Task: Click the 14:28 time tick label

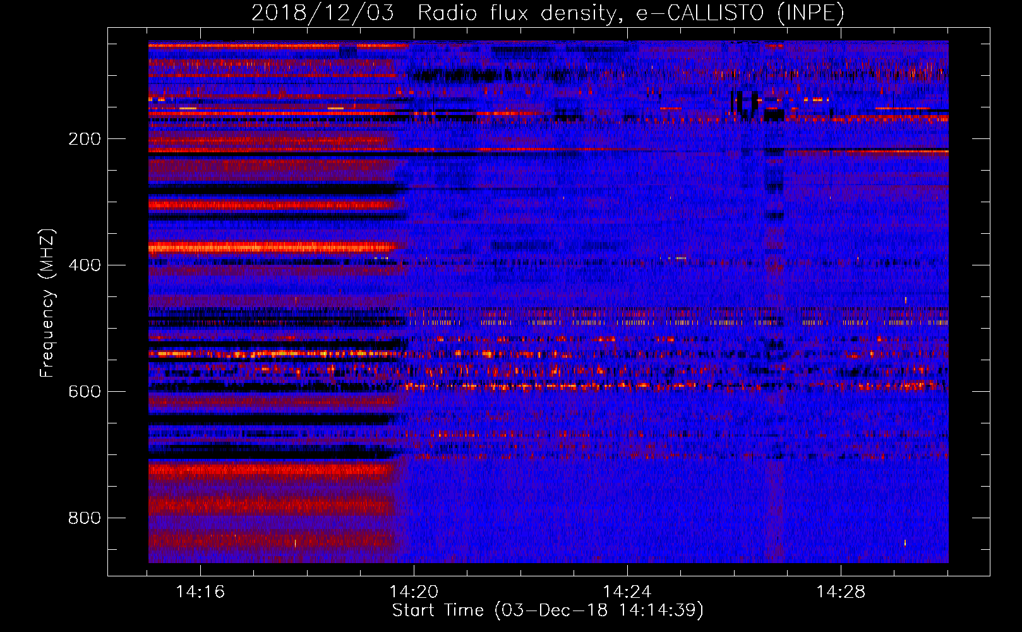Action: point(841,592)
